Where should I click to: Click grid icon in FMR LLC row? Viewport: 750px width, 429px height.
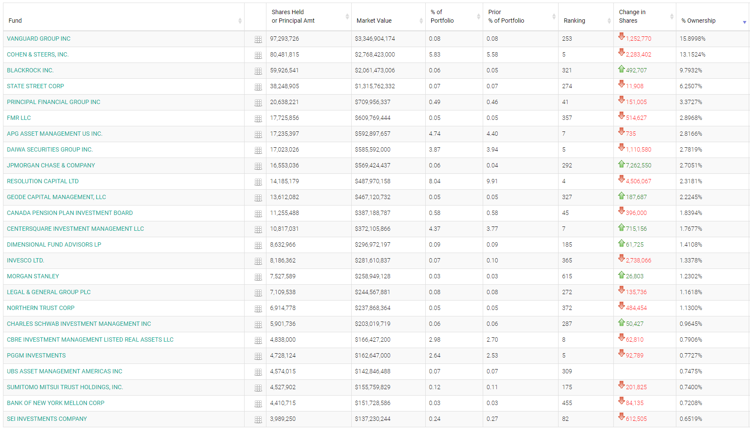(x=258, y=119)
